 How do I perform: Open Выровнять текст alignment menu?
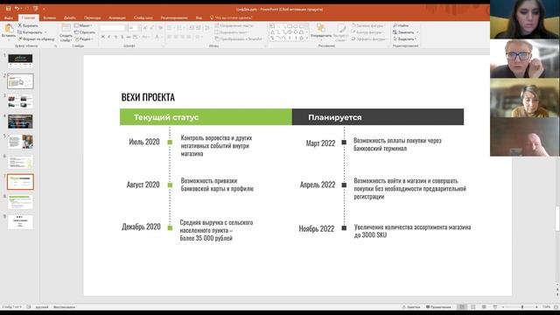232,32
